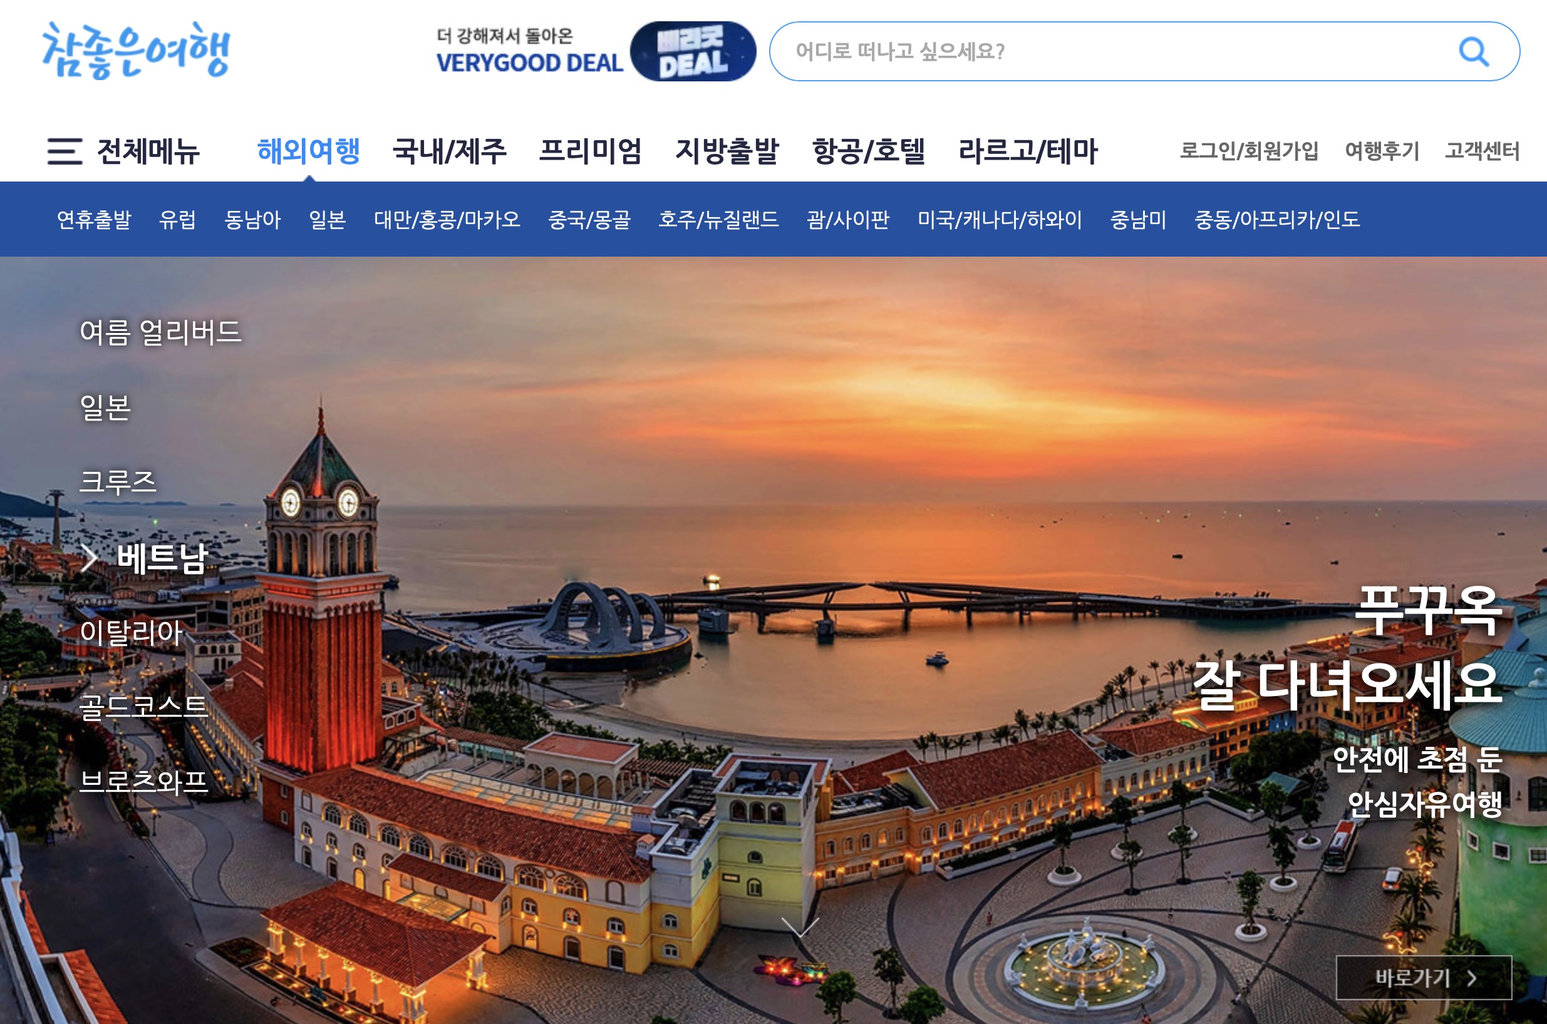This screenshot has height=1024, width=1547.
Task: Show the 골드코스트 banner slide
Action: click(143, 706)
